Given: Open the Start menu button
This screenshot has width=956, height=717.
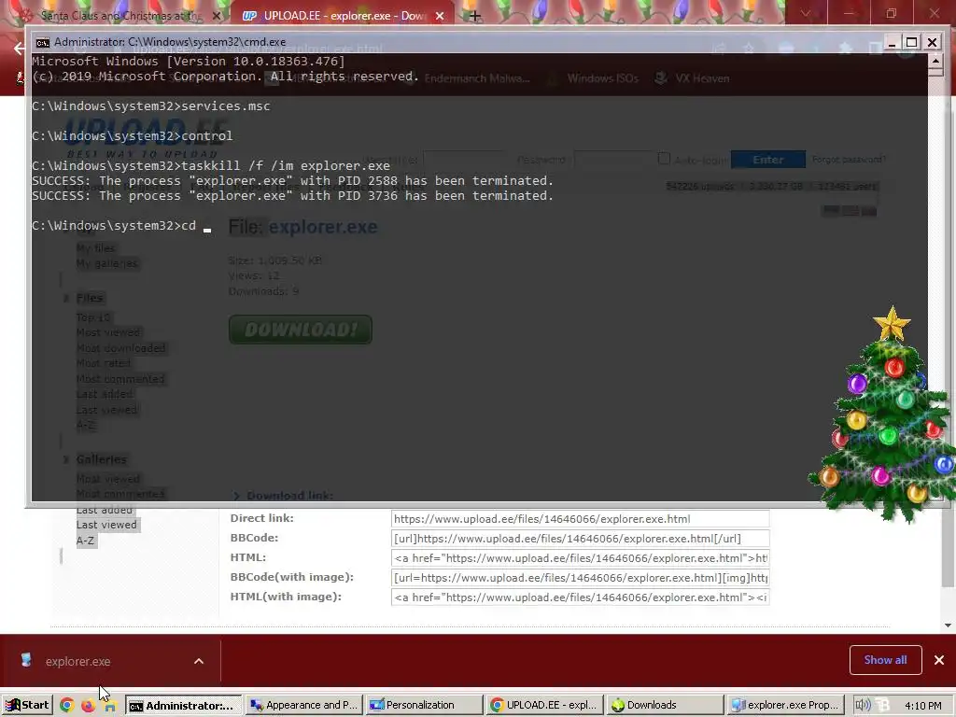Looking at the screenshot, I should [27, 705].
